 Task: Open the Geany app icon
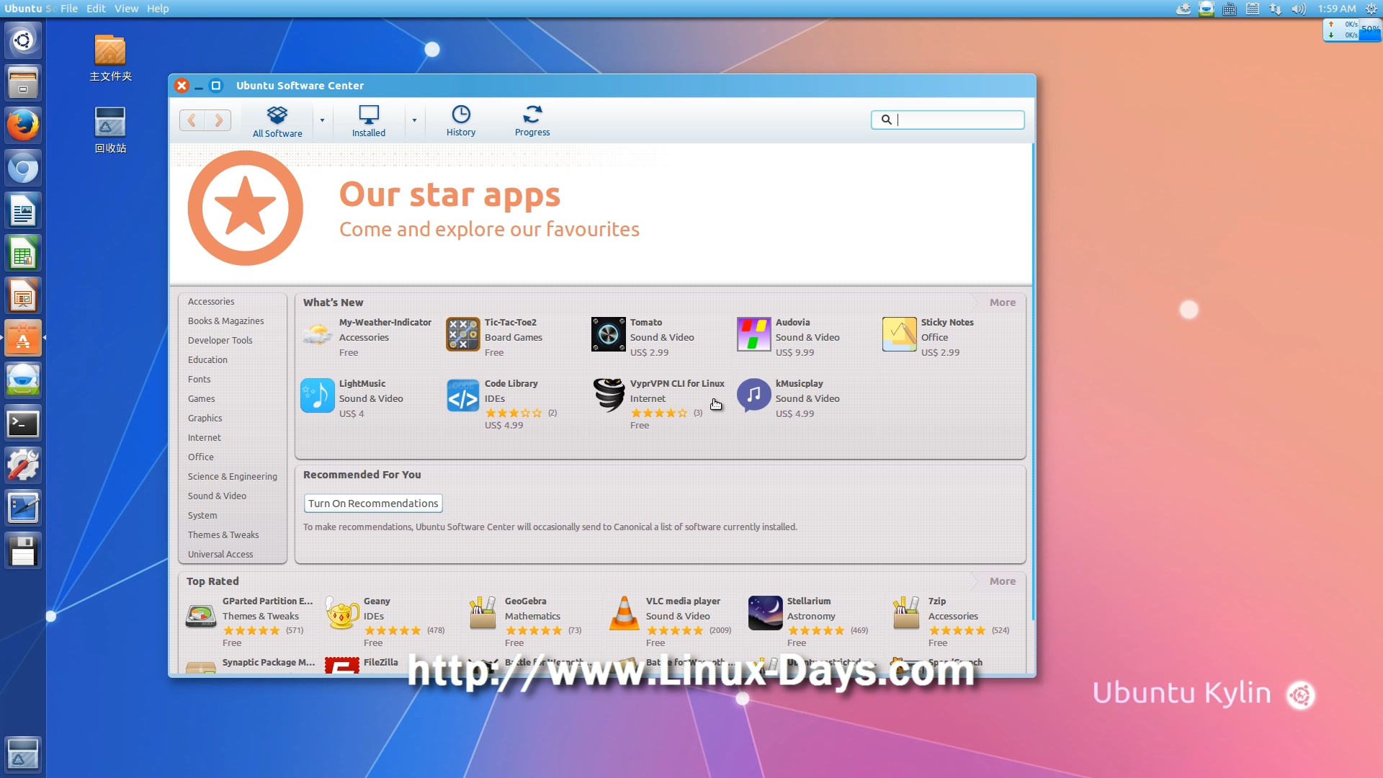pyautogui.click(x=342, y=614)
